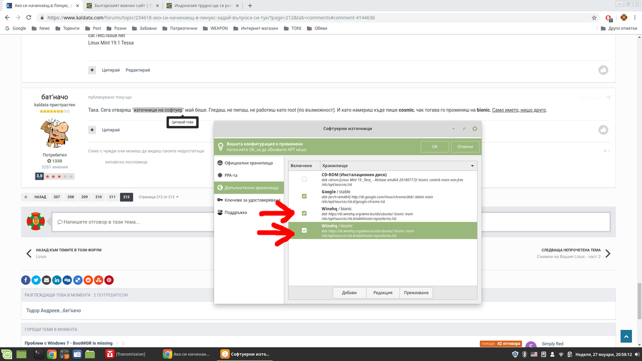The height and width of the screenshot is (361, 642).
Task: Select the PPA-та section
Action: pyautogui.click(x=249, y=175)
